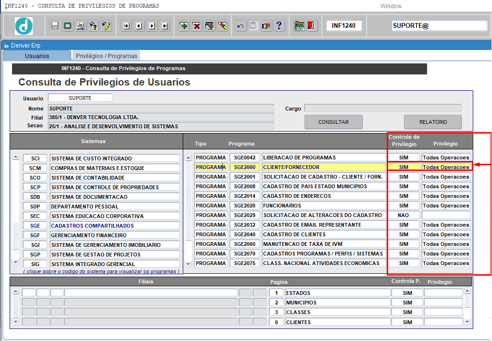
Task: Click the up arrow of the Filiais scrollbar
Action: click(15, 292)
